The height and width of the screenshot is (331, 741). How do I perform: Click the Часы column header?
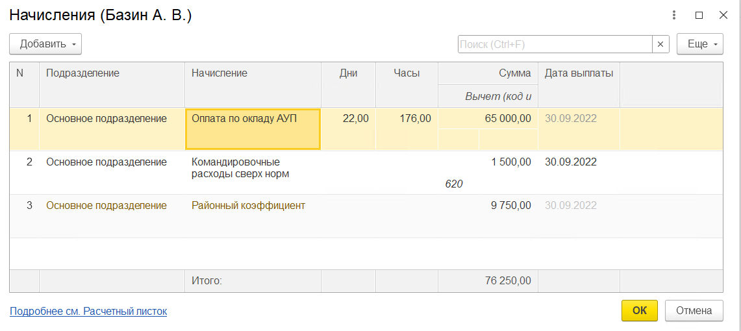pos(407,73)
